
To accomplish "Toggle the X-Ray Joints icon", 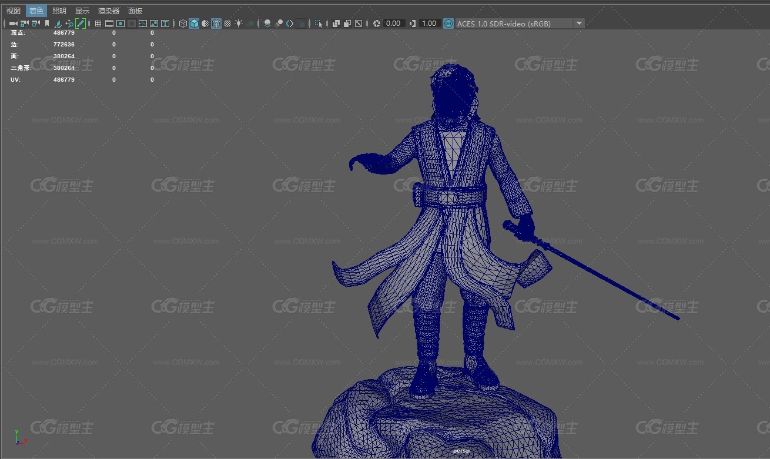I will coord(359,24).
